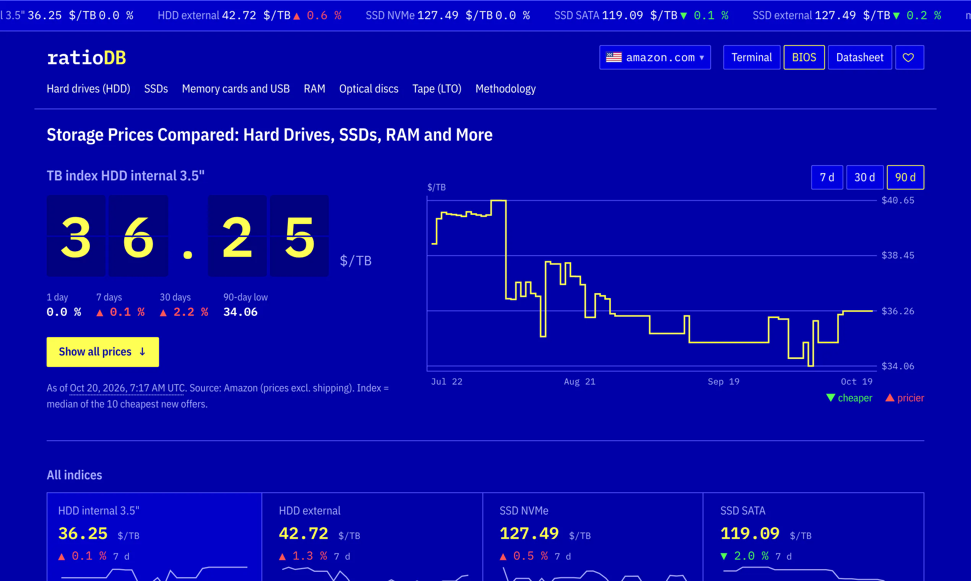Open the SSDs category
The image size is (971, 581).
coord(156,89)
